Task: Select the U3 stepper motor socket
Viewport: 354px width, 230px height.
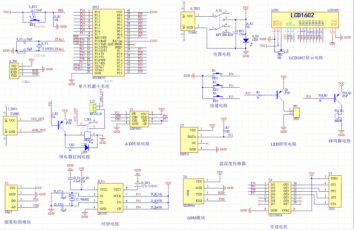Action: click(335, 191)
